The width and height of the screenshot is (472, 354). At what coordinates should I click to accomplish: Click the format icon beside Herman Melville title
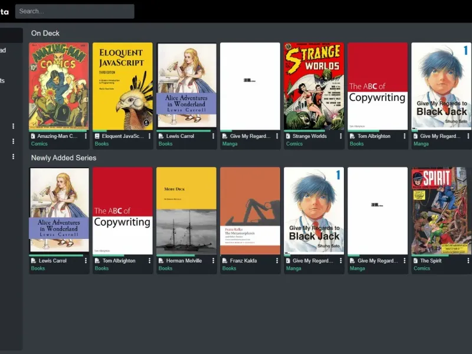[x=161, y=261]
